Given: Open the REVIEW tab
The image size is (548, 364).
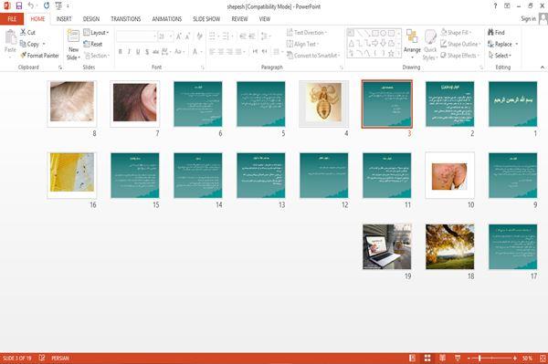Looking at the screenshot, I should click(x=239, y=19).
